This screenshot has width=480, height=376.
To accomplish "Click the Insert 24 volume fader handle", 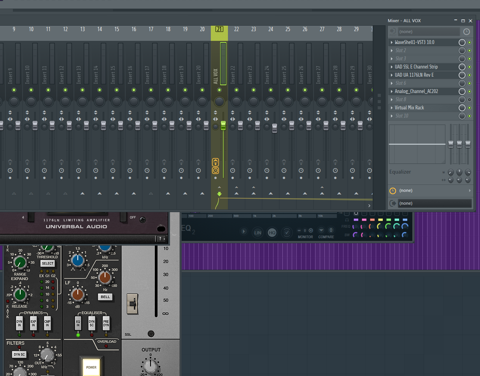I will 275,128.
